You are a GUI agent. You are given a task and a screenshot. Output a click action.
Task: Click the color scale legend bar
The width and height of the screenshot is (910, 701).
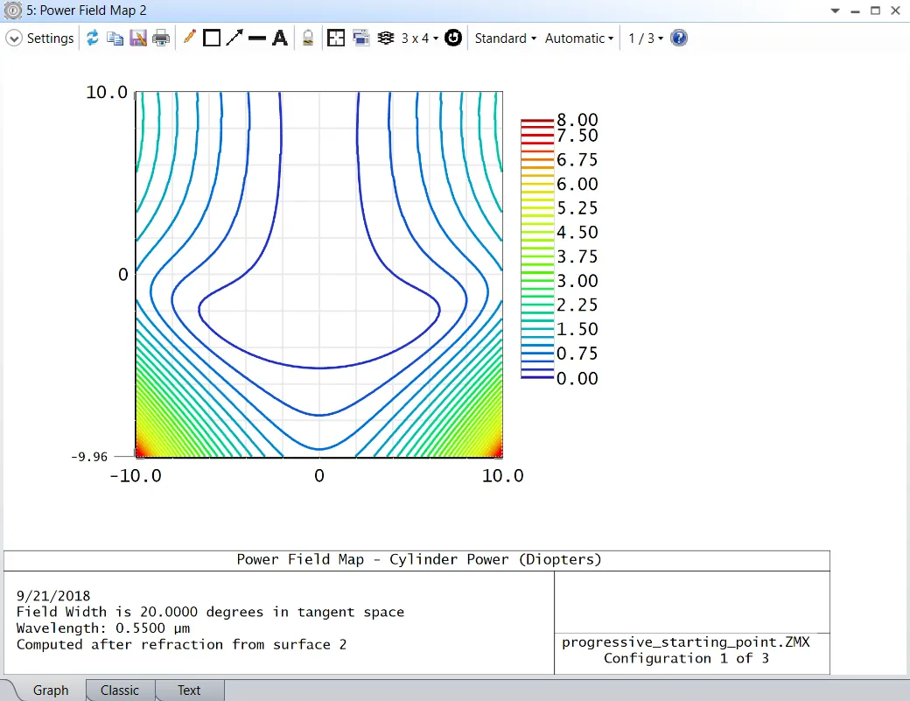537,249
